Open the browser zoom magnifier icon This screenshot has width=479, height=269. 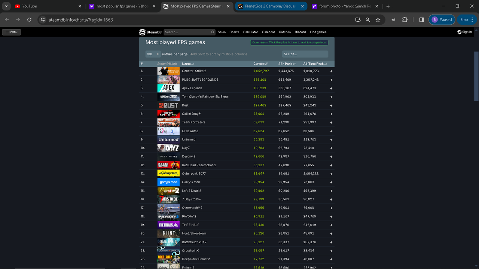(x=368, y=20)
